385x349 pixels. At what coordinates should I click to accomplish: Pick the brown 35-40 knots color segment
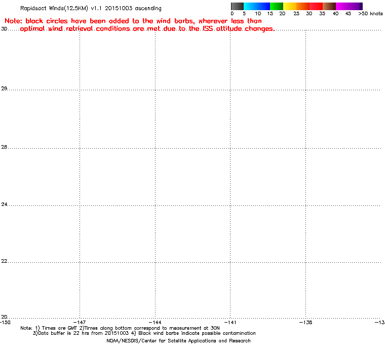click(x=329, y=6)
